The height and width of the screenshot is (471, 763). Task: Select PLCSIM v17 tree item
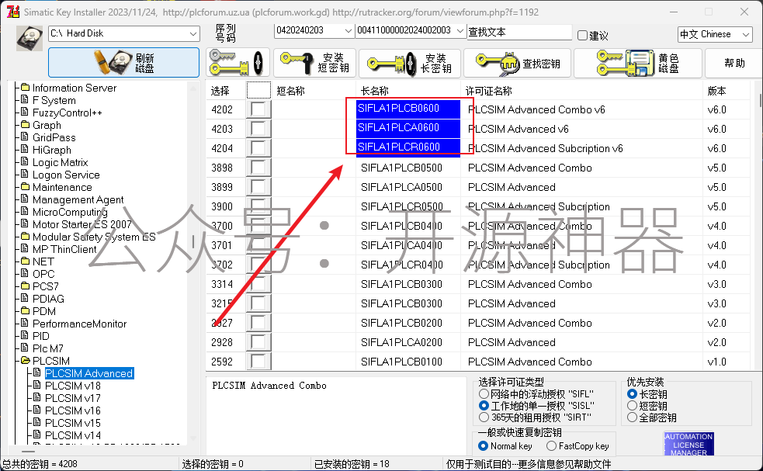tap(73, 398)
